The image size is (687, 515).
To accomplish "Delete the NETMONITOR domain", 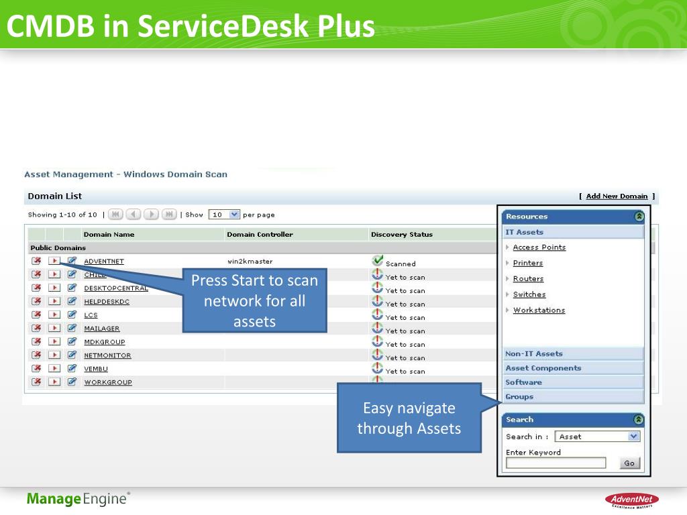I will pyautogui.click(x=36, y=355).
